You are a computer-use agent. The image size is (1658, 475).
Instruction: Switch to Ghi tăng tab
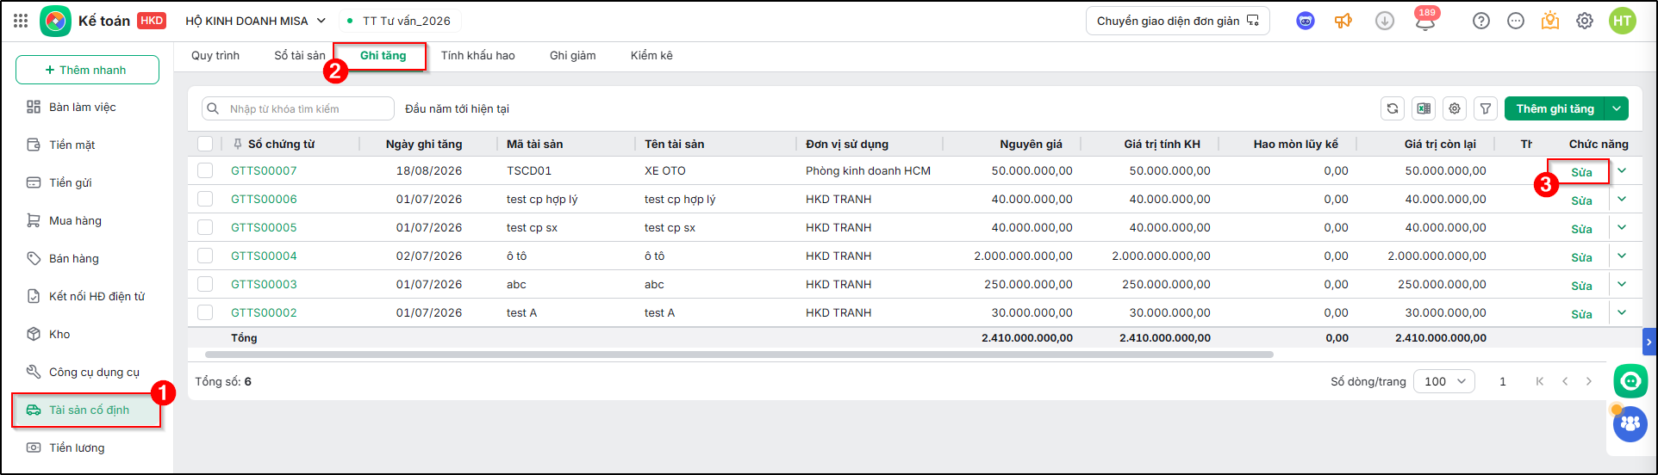(383, 55)
